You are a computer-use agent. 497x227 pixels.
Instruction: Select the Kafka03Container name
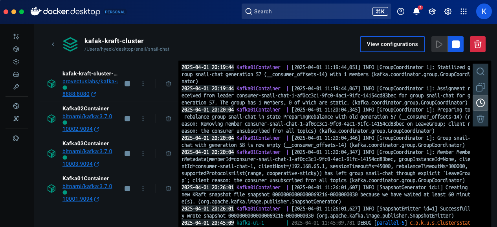[x=86, y=143]
